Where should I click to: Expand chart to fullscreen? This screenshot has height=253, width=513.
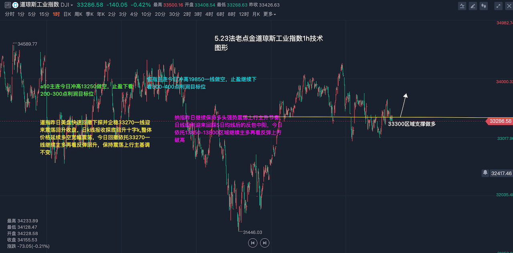(498, 6)
